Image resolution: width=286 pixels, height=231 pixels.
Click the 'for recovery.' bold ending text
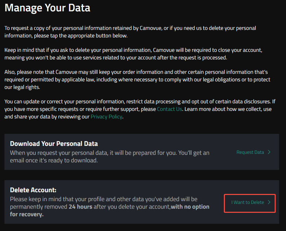pos(27,214)
